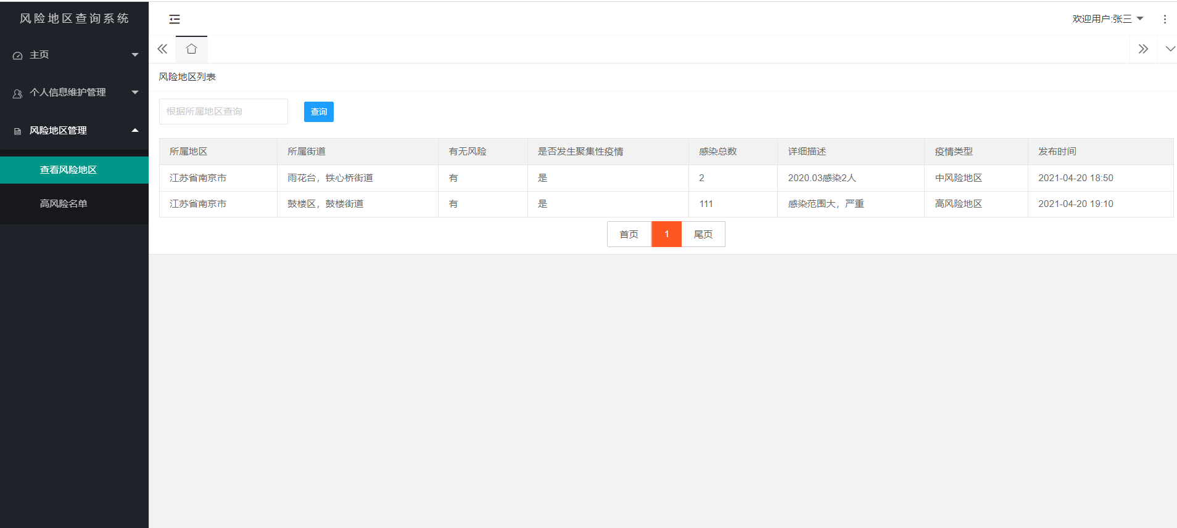The height and width of the screenshot is (528, 1177).
Task: Click 江苏省南京市 in the 雨花台 row
Action: pyautogui.click(x=198, y=178)
